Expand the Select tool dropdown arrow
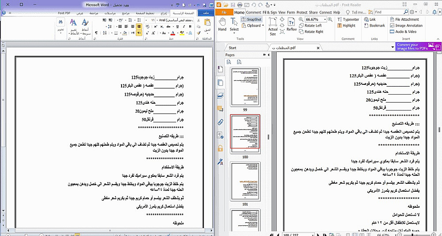The height and width of the screenshot is (236, 442). [x=234, y=33]
